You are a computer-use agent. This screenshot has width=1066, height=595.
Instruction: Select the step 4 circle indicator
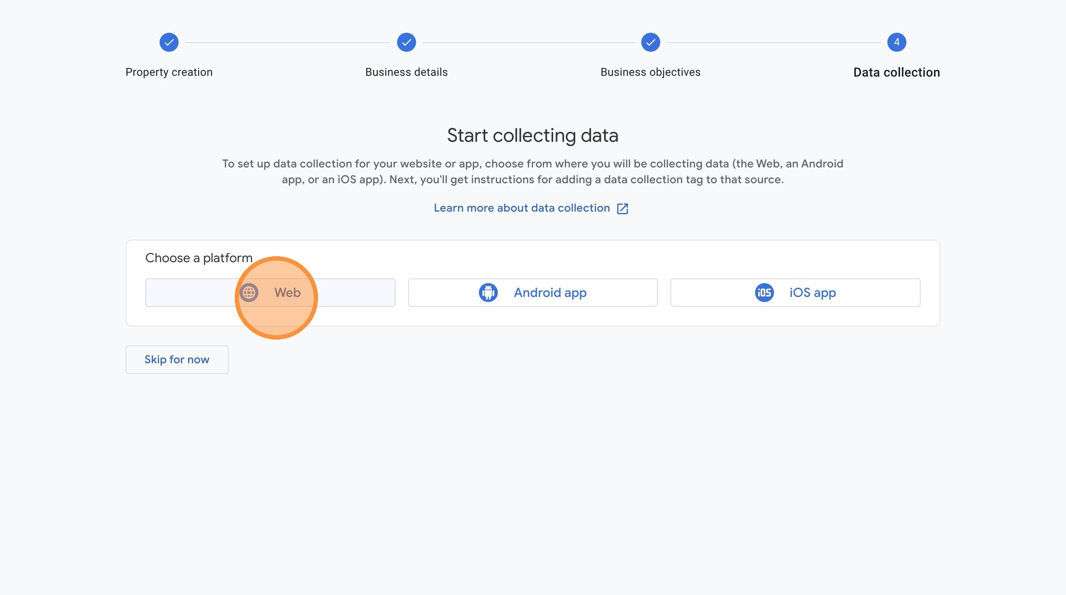point(897,42)
